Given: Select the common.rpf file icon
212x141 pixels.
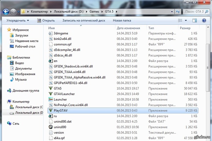Looking at the screenshot, I should (x=51, y=44).
